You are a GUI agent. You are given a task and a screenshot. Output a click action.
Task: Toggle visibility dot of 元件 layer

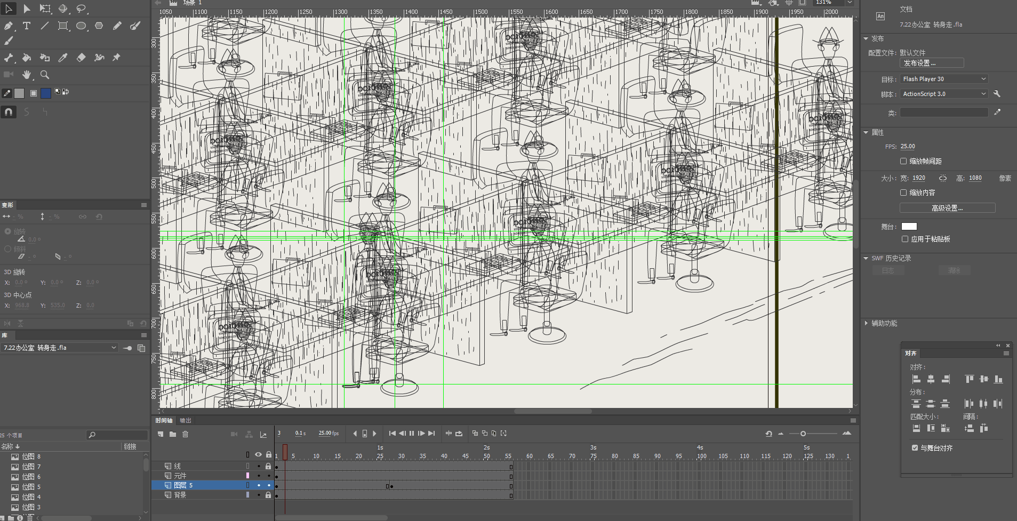[x=259, y=476]
